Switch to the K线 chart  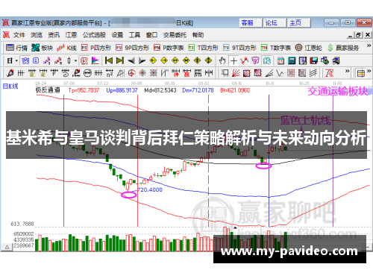(x=66, y=48)
